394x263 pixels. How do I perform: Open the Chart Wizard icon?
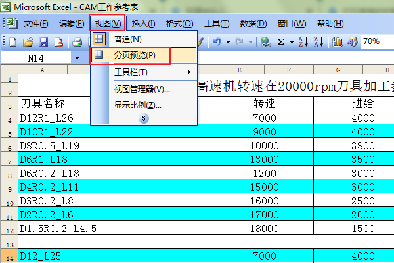click(338, 42)
